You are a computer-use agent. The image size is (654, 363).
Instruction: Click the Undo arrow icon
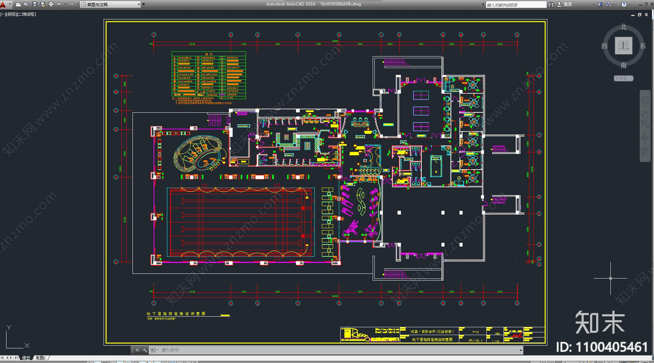pos(59,4)
